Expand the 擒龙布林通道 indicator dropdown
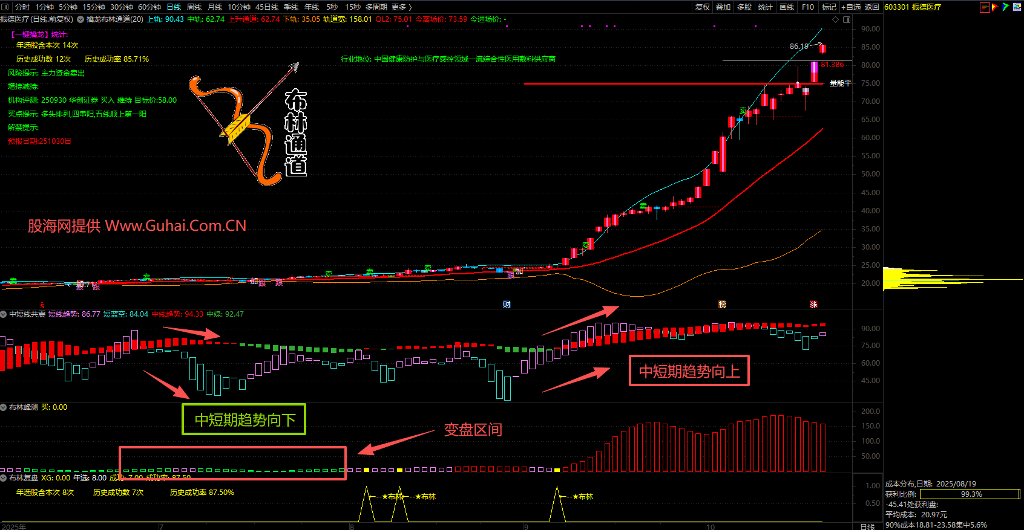The image size is (1024, 530). [x=80, y=19]
